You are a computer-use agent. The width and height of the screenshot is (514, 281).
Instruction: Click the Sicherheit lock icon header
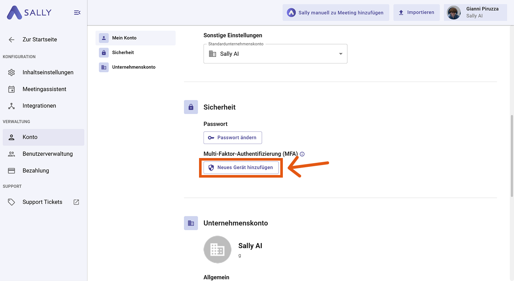(191, 107)
